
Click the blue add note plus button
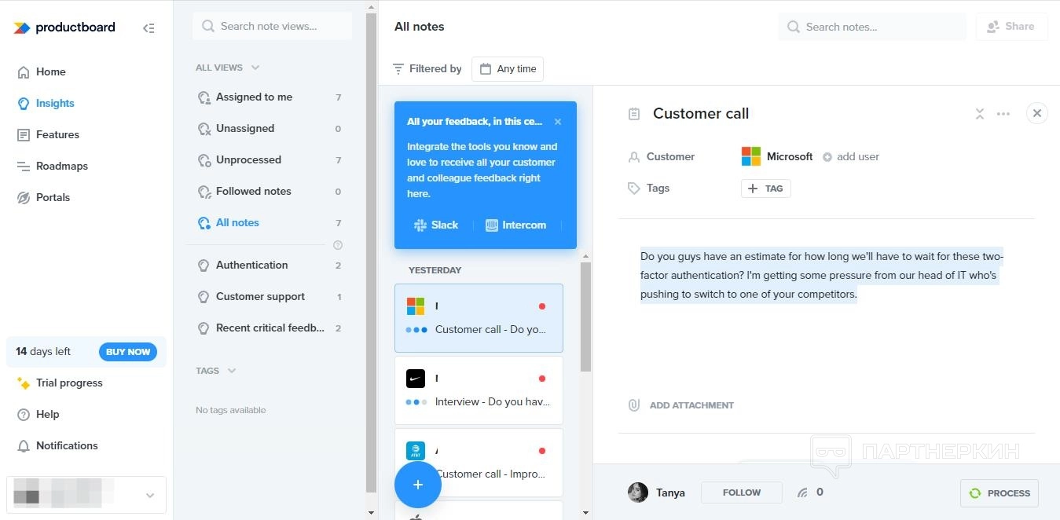tap(418, 485)
